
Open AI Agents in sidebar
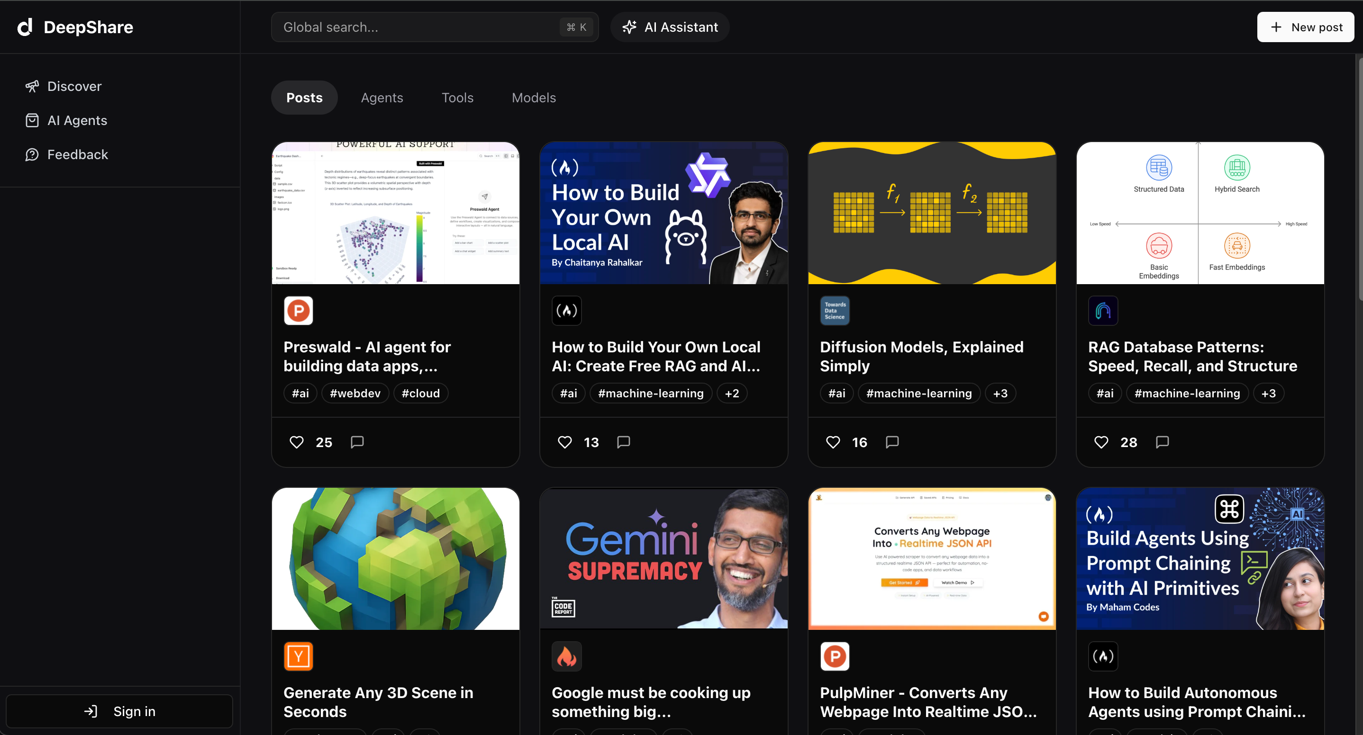(66, 121)
